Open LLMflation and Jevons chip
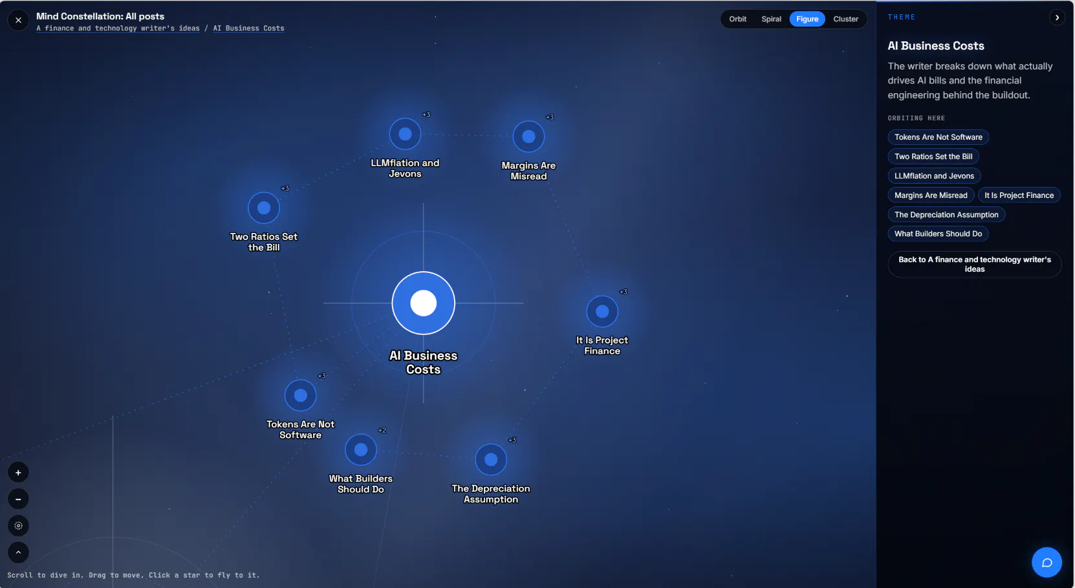 (935, 176)
